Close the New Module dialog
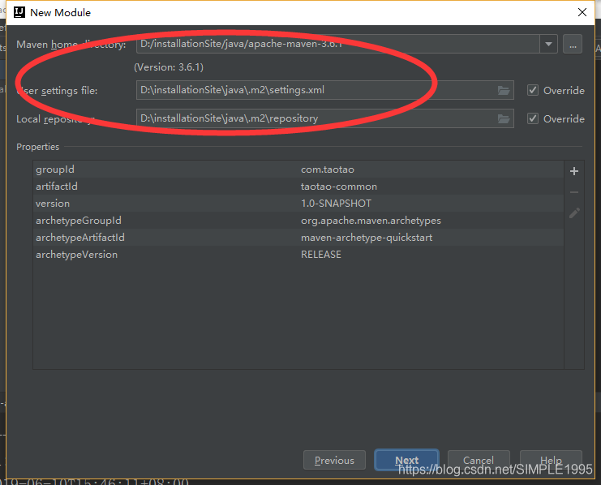 coord(582,12)
